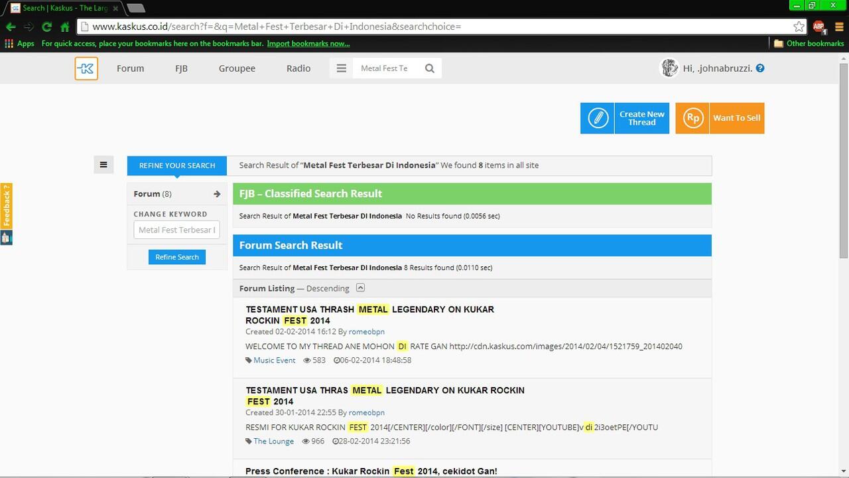Screen dimensions: 849x478
Task: Bookmark this page with the star icon
Action: click(x=799, y=27)
